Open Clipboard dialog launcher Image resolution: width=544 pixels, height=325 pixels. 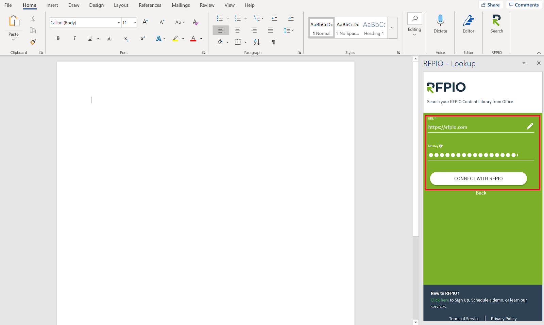pyautogui.click(x=41, y=53)
